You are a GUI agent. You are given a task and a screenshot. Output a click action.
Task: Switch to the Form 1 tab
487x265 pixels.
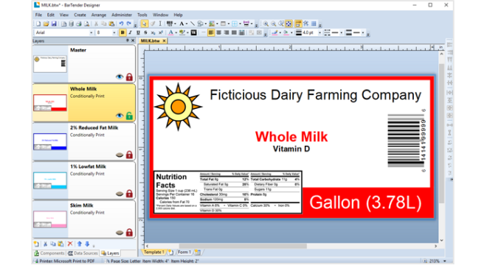184,252
